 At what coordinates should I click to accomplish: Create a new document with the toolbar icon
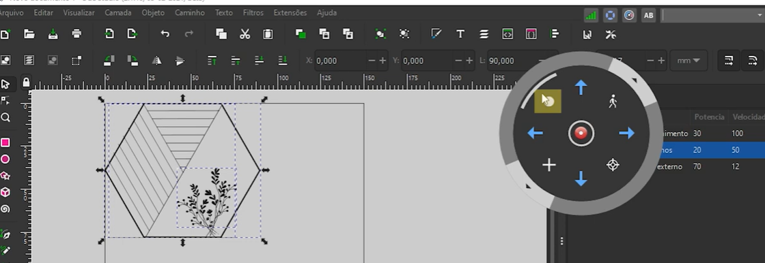pos(5,34)
